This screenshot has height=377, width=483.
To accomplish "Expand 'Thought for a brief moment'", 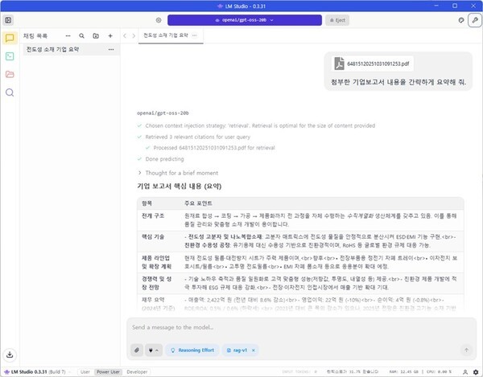I will 179,173.
